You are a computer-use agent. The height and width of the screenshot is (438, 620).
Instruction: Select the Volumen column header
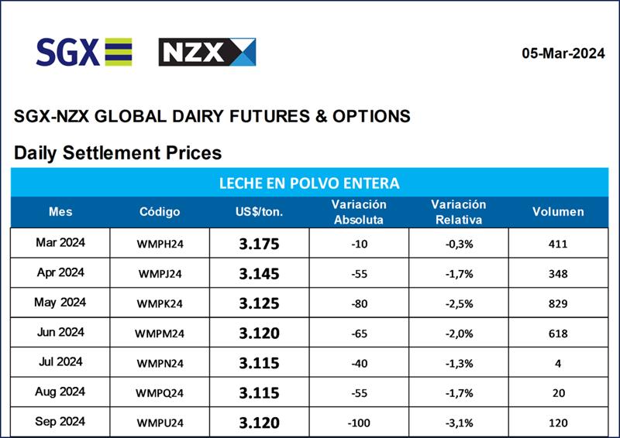coord(558,211)
